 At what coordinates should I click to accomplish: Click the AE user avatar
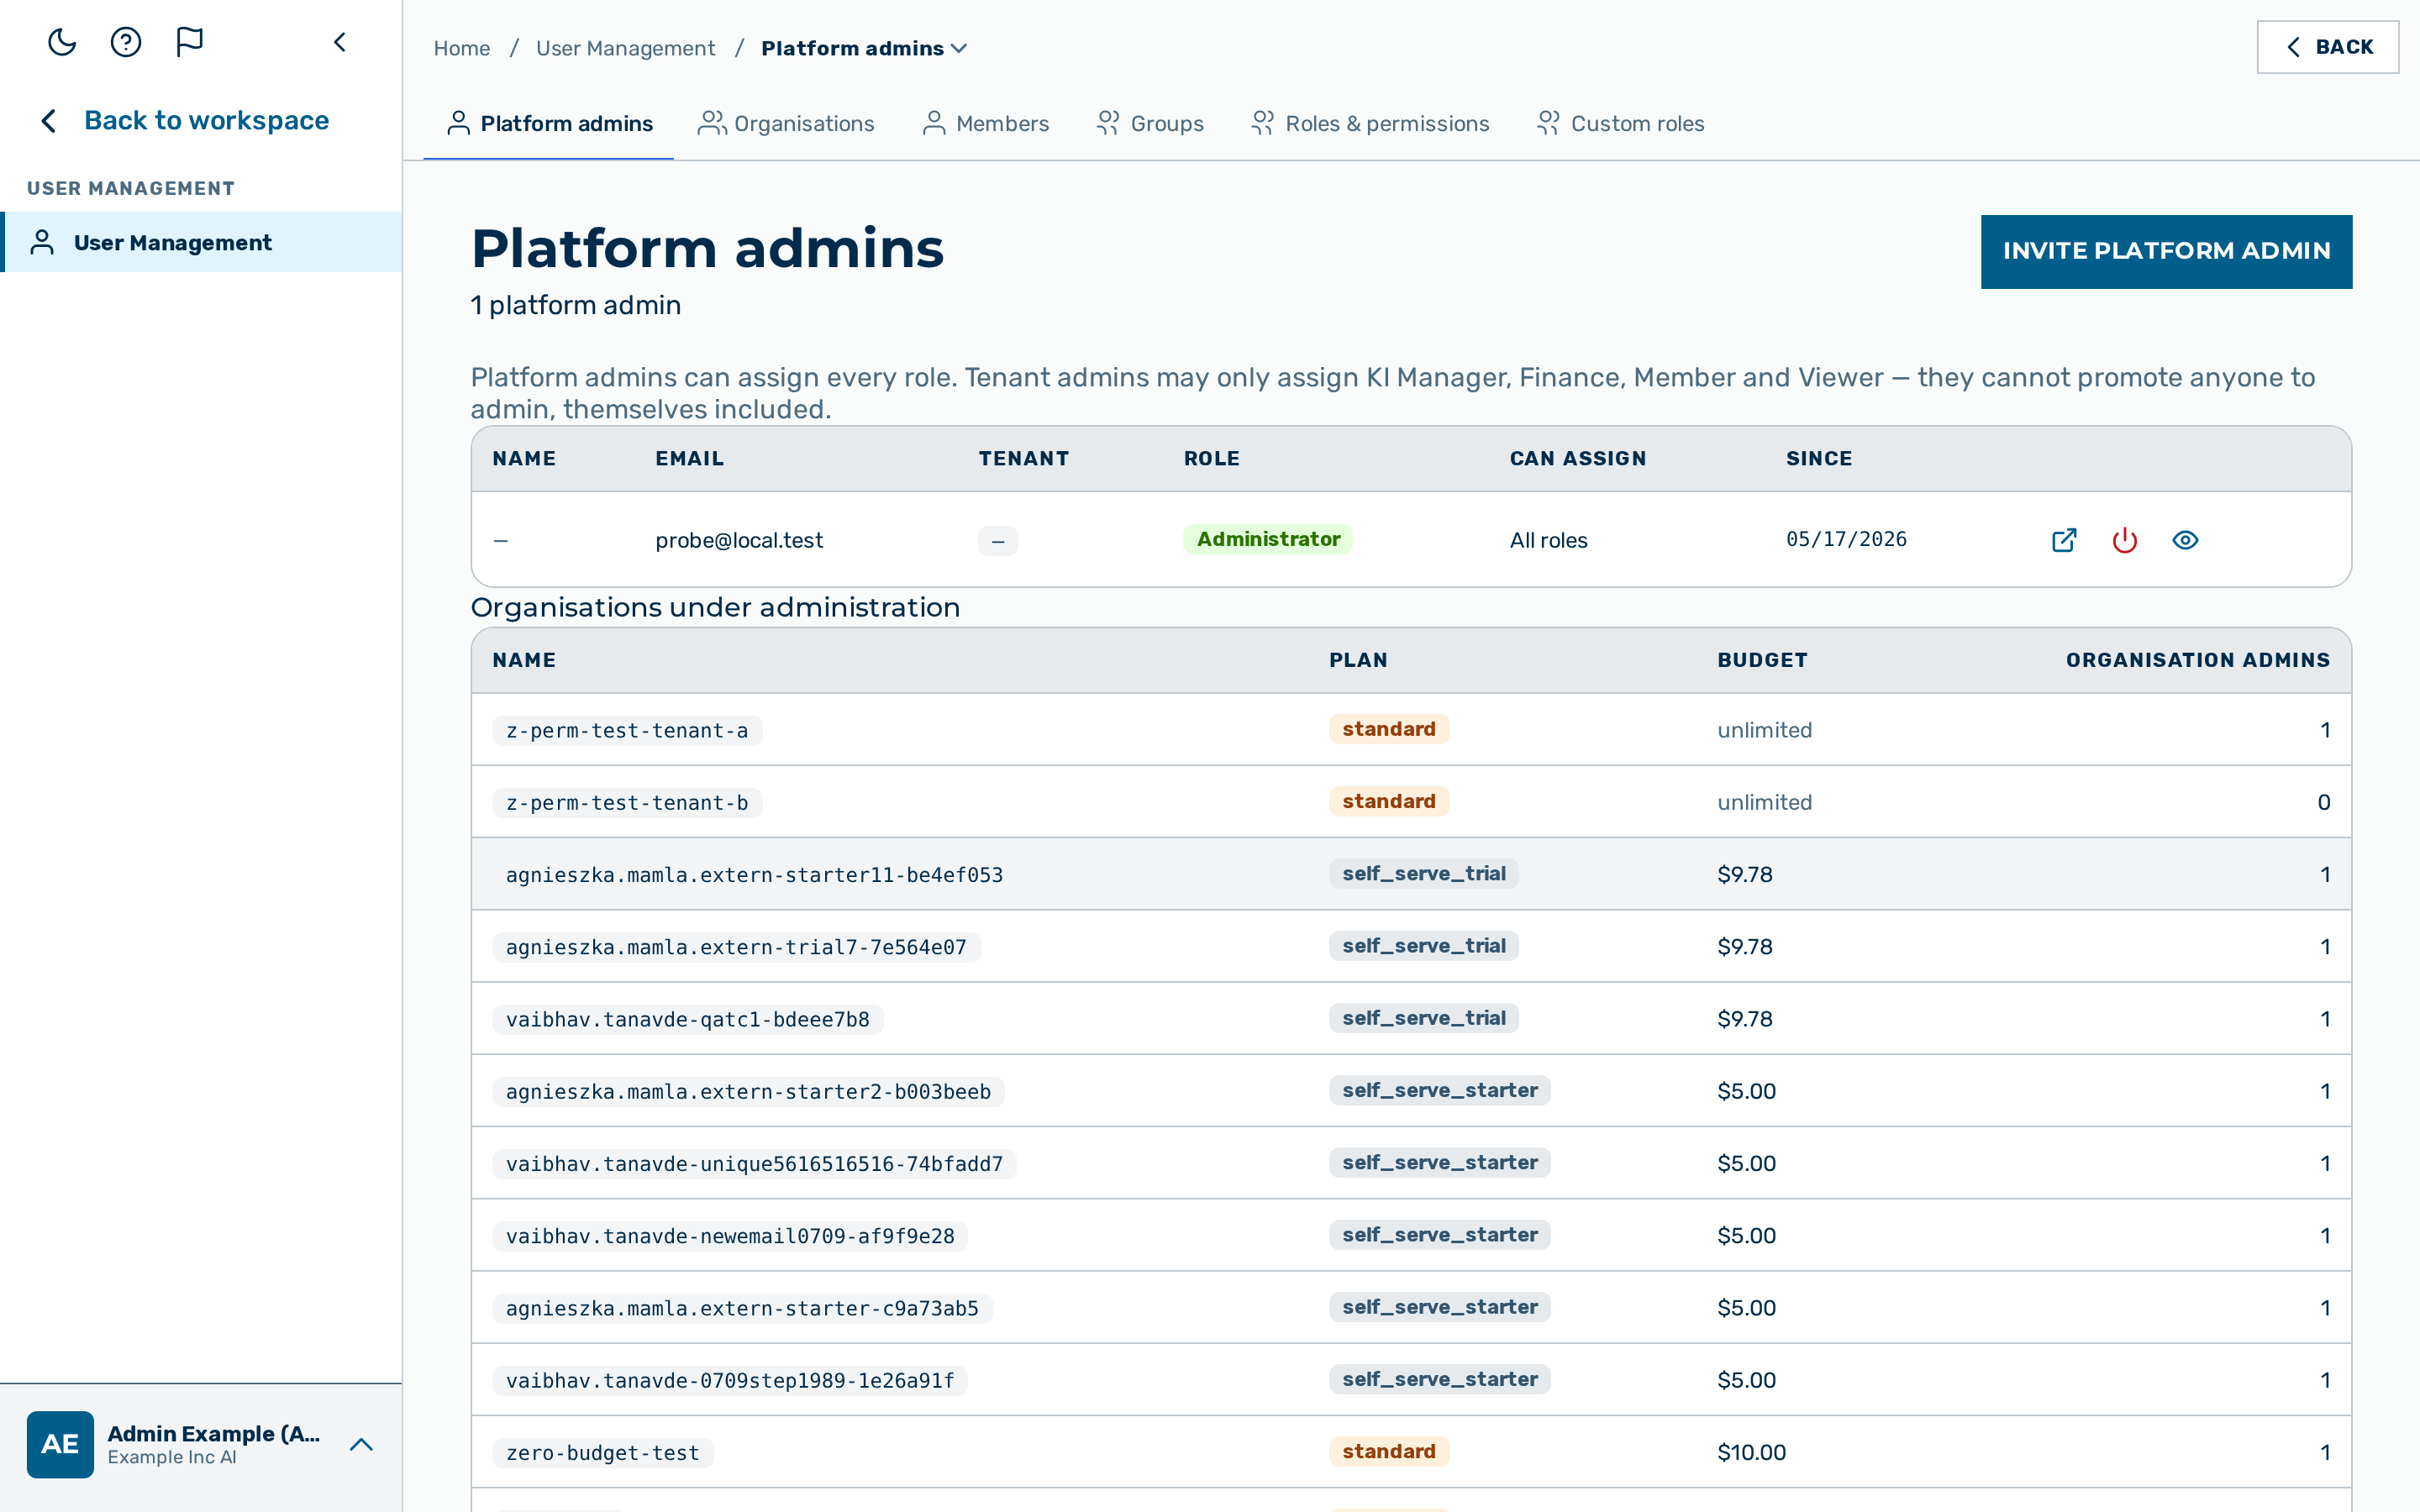point(60,1444)
